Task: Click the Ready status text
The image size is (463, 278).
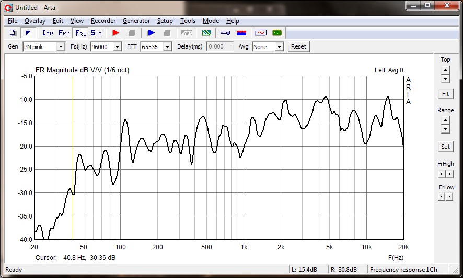Action: point(14,270)
